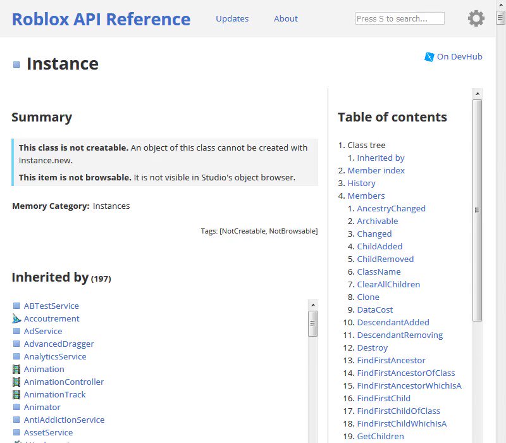Open the settings gear icon
Viewport: 506px width, 443px height.
[x=476, y=18]
